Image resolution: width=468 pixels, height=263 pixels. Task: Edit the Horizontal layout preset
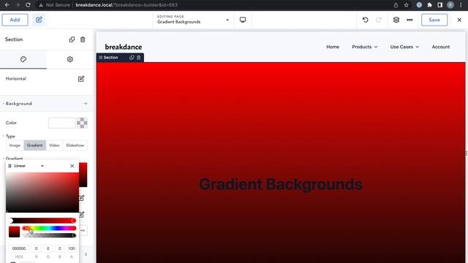pos(81,79)
